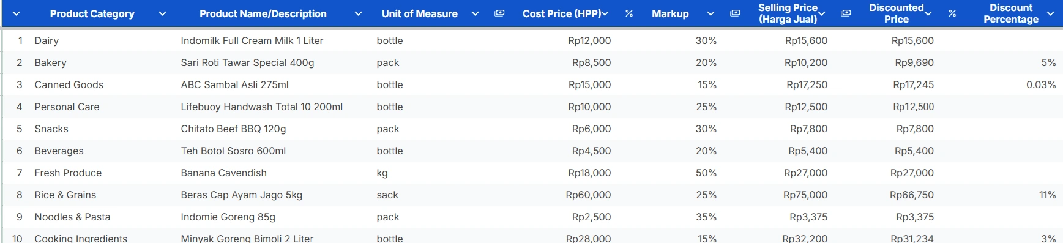This screenshot has width=1063, height=243.
Task: Click the currency icon beside Cost Price (HPP)
Action: click(x=499, y=13)
